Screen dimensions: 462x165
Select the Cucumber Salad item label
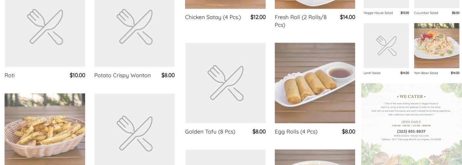coord(426,13)
